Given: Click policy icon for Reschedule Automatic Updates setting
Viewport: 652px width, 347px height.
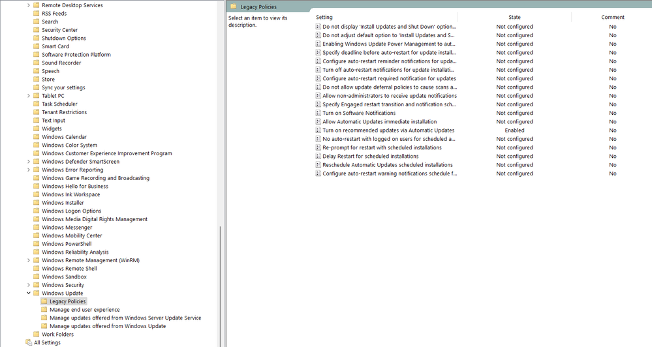Looking at the screenshot, I should point(318,165).
